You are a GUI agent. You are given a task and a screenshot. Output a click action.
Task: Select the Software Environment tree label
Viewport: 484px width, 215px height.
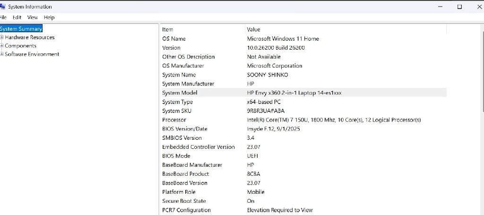pyautogui.click(x=32, y=54)
